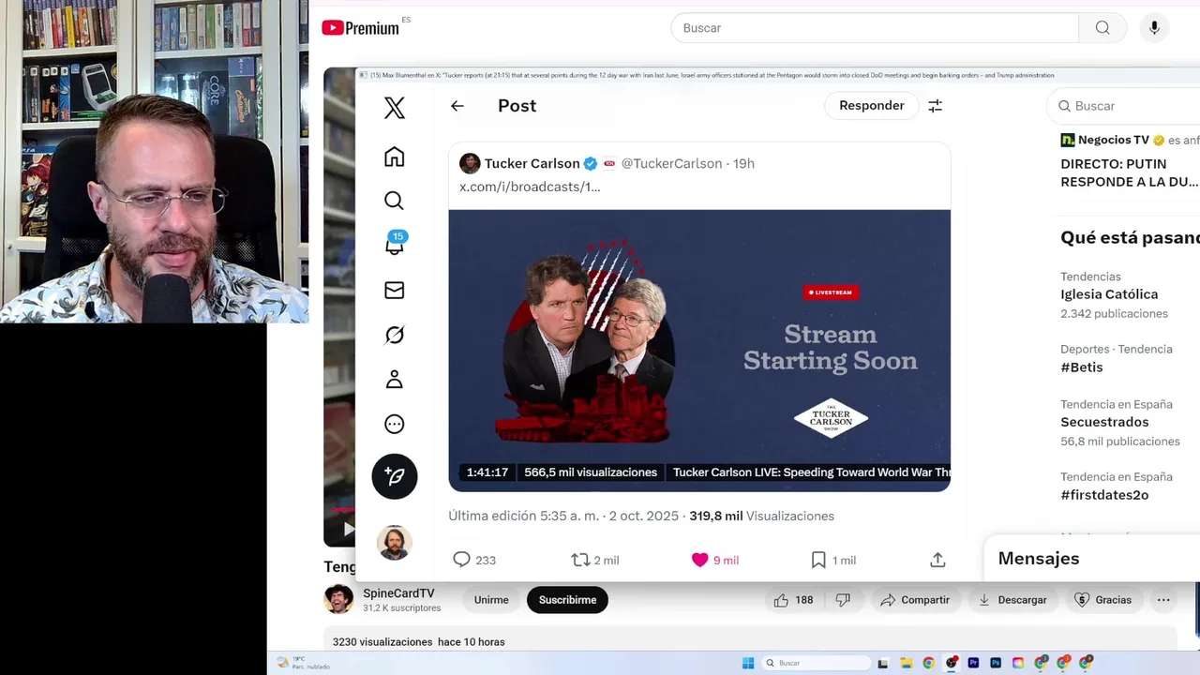Open taskbar weather widget
Viewport: 1200px width, 675px height.
point(302,663)
